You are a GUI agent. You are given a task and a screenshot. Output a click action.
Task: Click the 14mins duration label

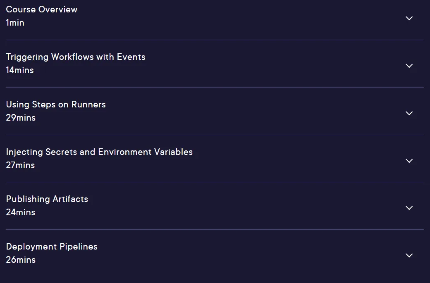(20, 70)
